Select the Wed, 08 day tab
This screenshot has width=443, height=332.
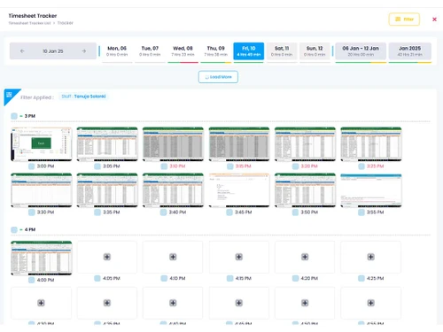183,51
